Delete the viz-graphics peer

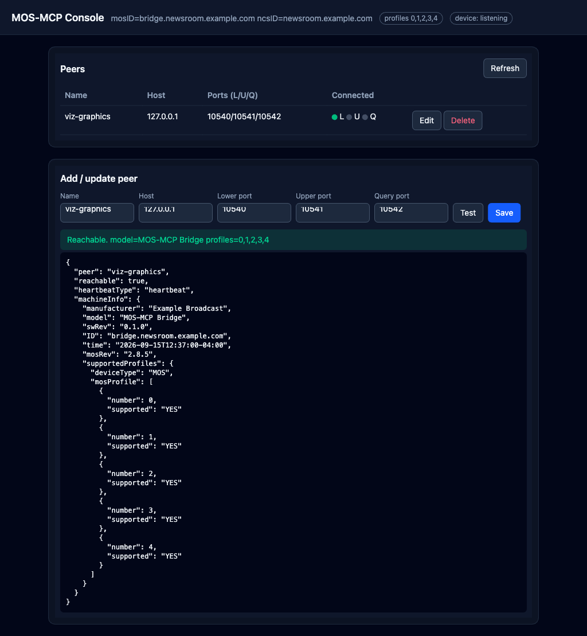click(x=463, y=120)
